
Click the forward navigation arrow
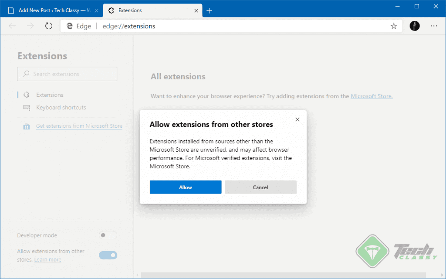[30, 26]
